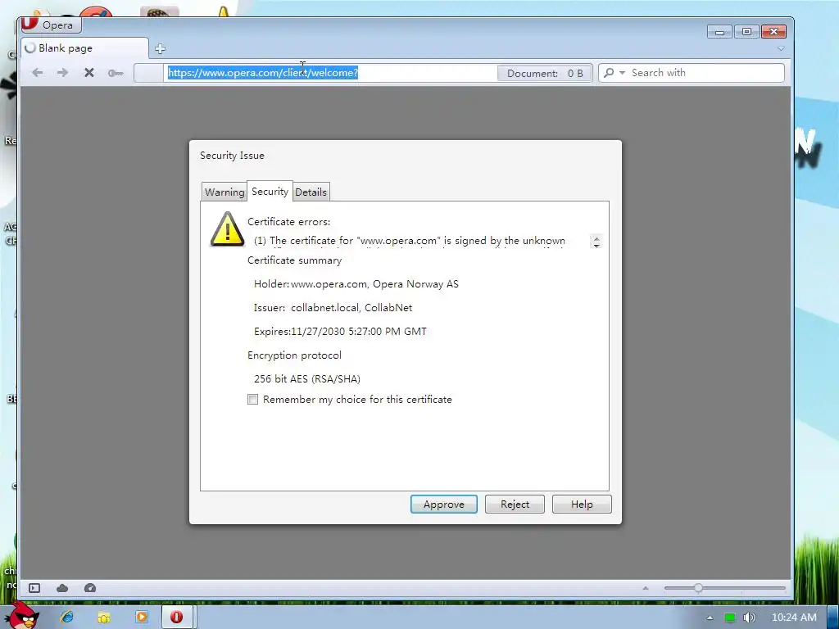Switch to the Security tab

click(270, 192)
